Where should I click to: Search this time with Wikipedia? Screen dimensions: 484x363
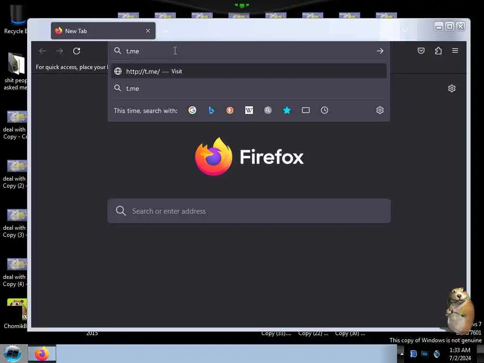(249, 110)
